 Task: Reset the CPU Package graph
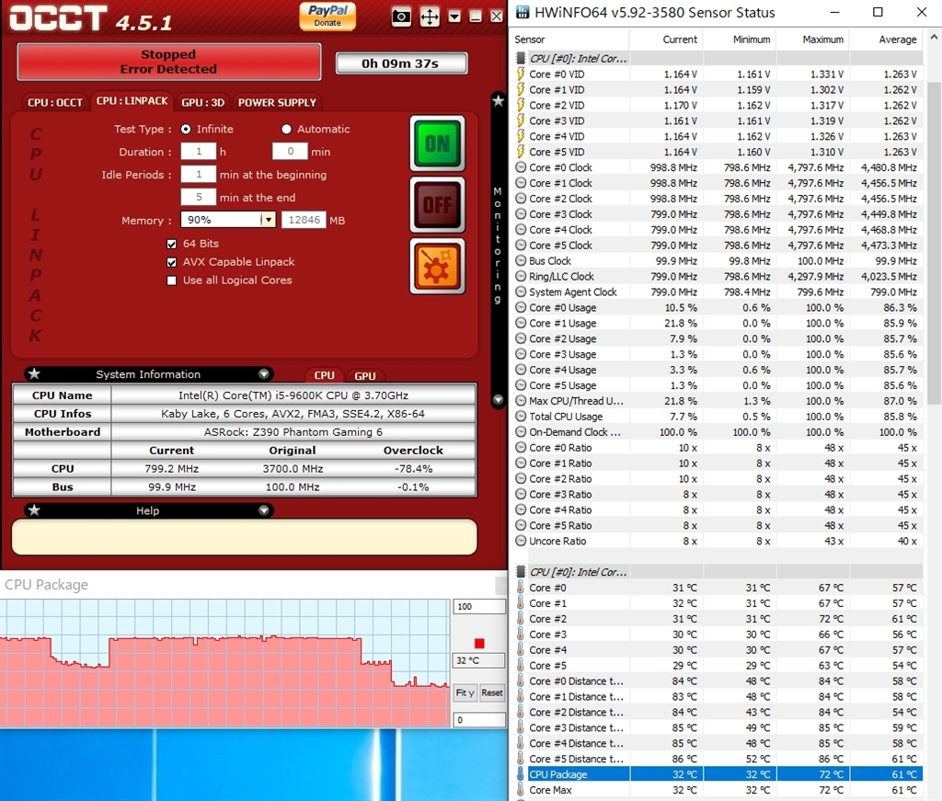[492, 692]
